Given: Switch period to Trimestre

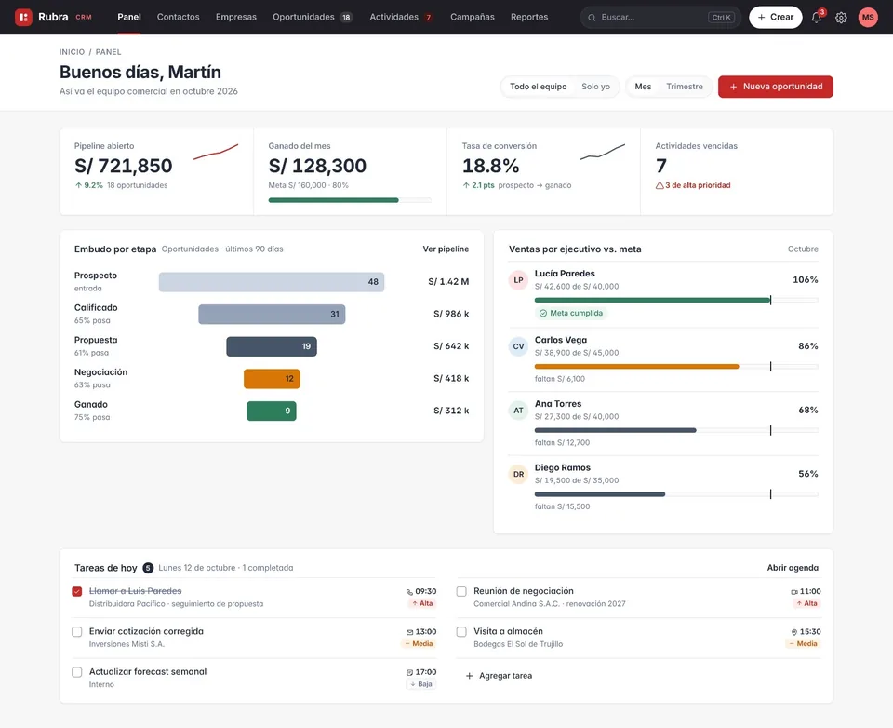Looking at the screenshot, I should (x=685, y=87).
